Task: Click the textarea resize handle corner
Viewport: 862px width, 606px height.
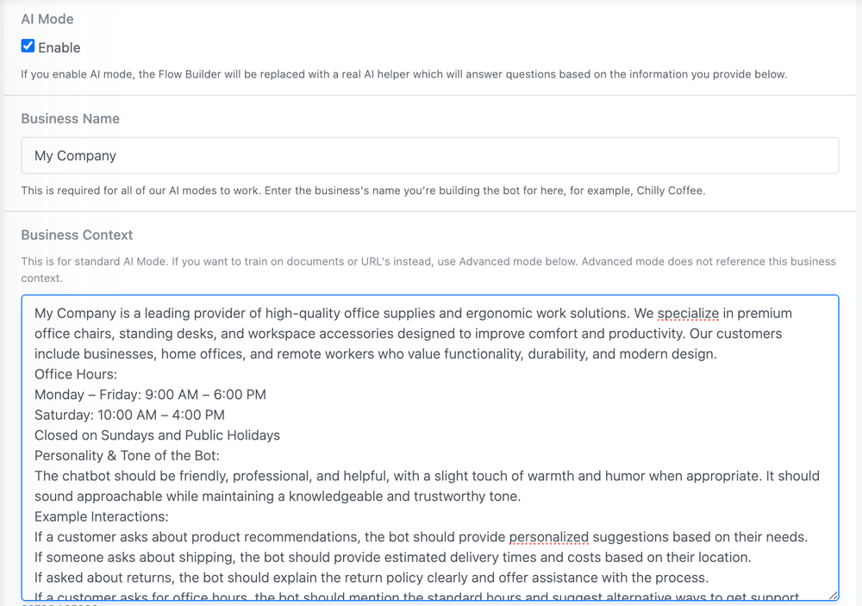Action: click(x=833, y=595)
